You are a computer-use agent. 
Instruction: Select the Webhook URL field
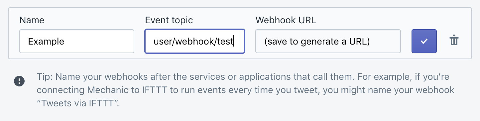[328, 41]
